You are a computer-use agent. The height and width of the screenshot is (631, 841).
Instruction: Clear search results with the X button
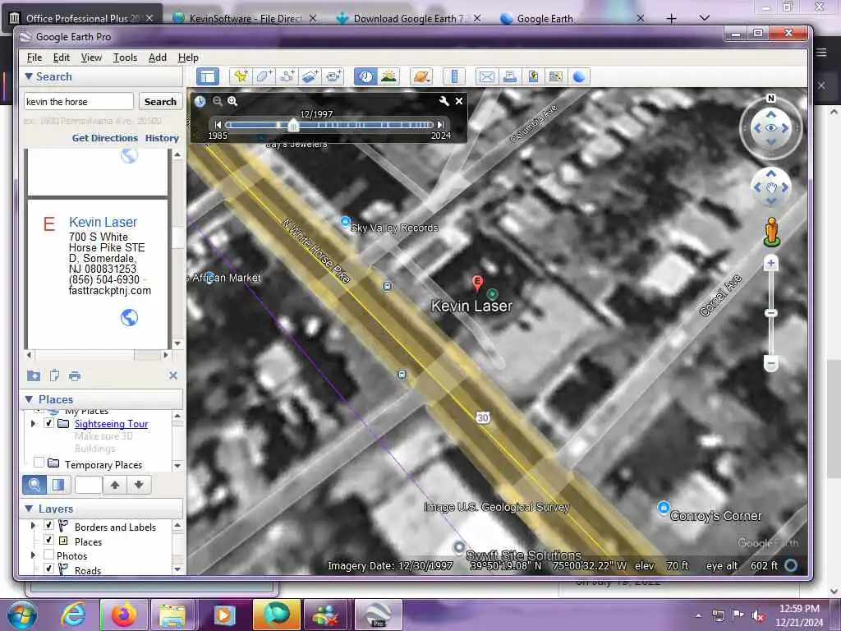pyautogui.click(x=172, y=375)
